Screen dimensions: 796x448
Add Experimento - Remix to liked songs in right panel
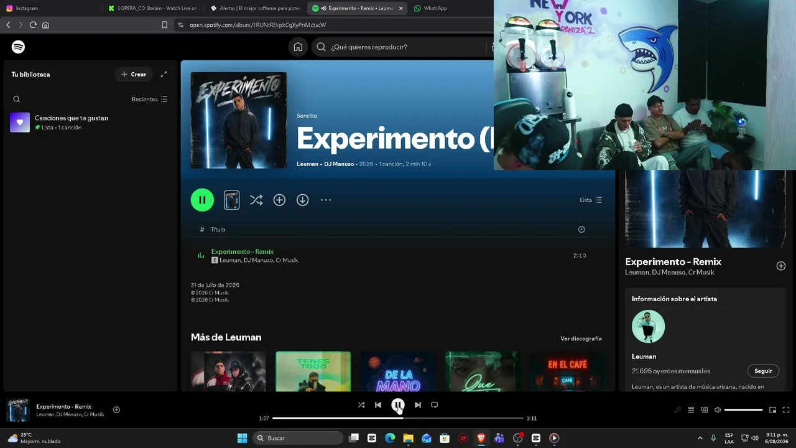tap(781, 266)
